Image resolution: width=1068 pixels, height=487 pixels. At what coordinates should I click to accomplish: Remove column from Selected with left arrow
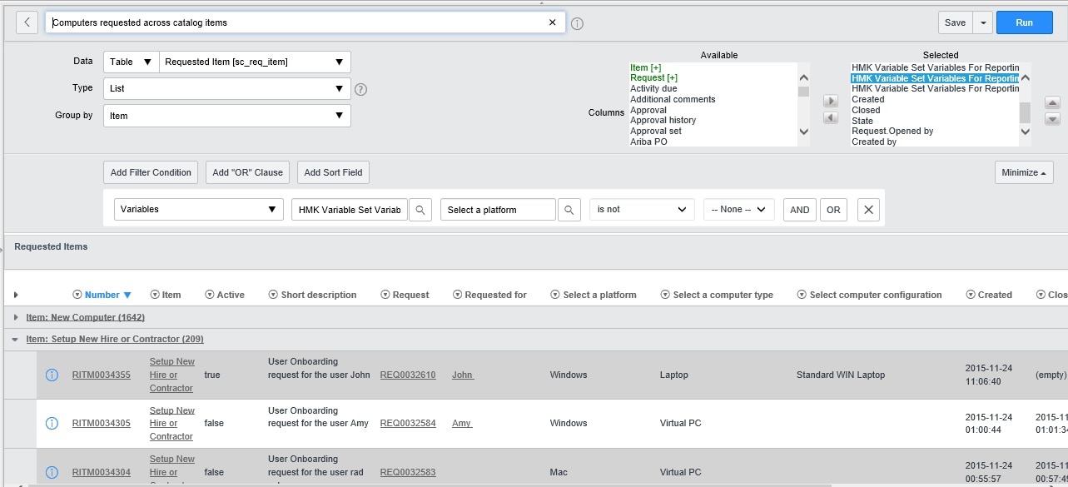[x=830, y=118]
